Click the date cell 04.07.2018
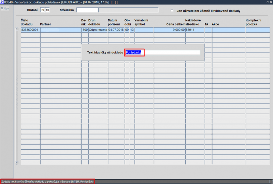 pos(116,30)
